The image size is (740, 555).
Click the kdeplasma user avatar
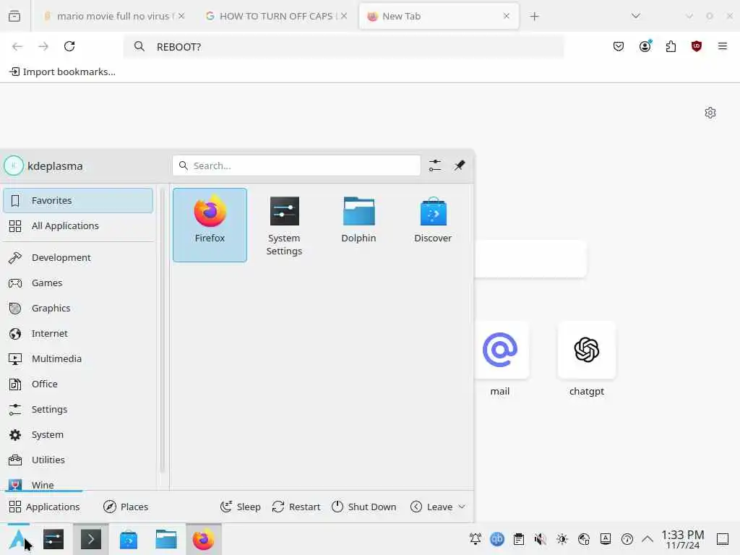13,165
